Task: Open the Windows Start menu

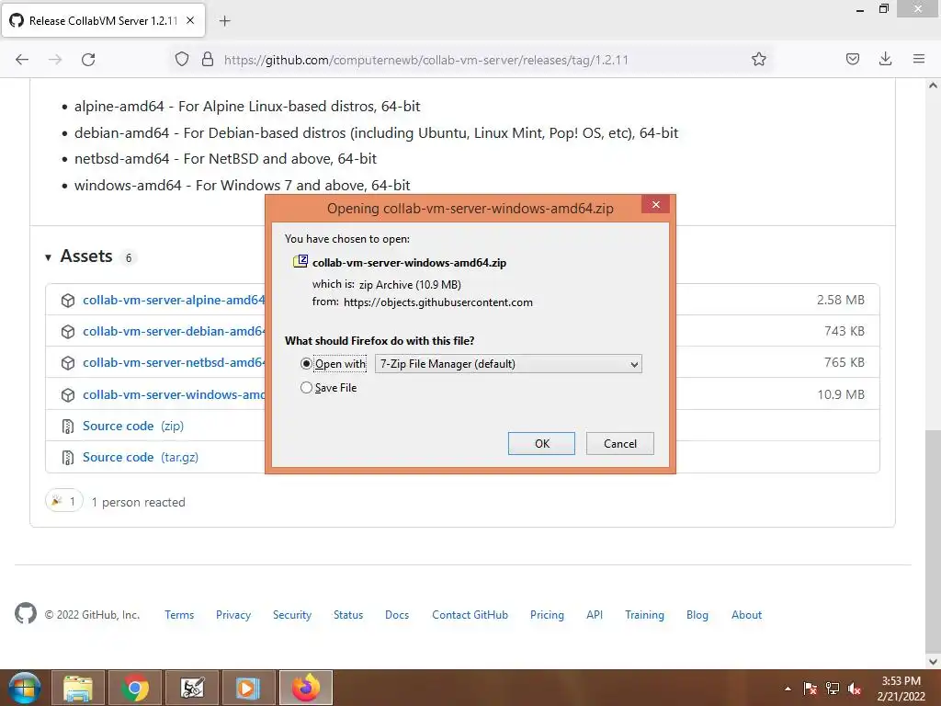Action: pyautogui.click(x=24, y=688)
